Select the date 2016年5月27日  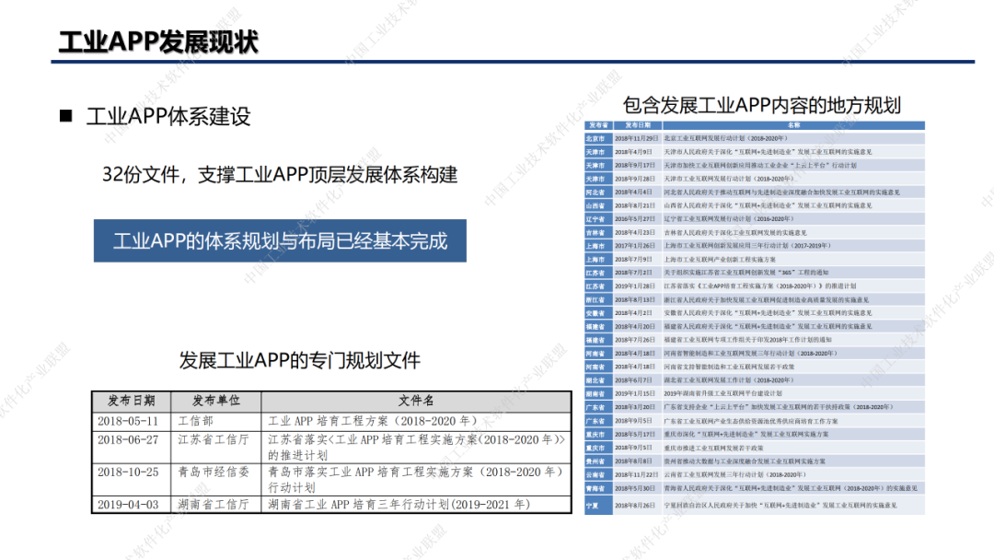pyautogui.click(x=634, y=219)
